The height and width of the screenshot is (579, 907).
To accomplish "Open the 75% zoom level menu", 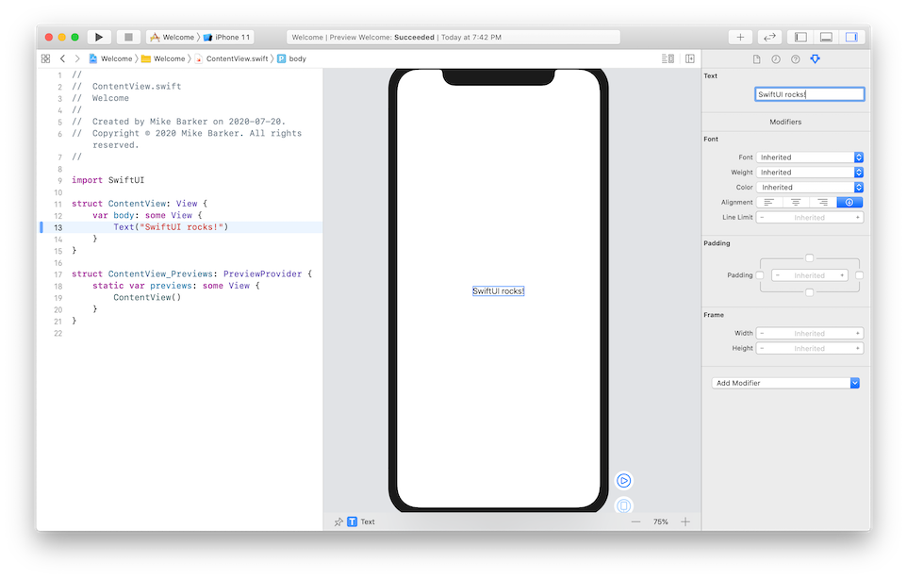I will 661,521.
